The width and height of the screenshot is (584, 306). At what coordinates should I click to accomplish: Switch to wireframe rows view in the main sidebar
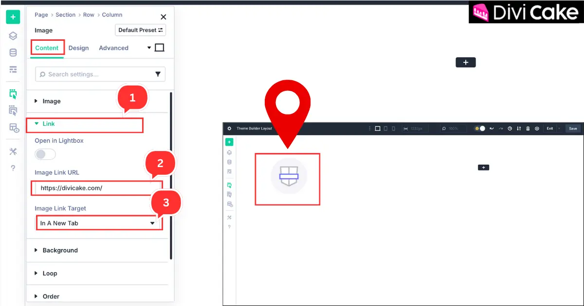(13, 69)
